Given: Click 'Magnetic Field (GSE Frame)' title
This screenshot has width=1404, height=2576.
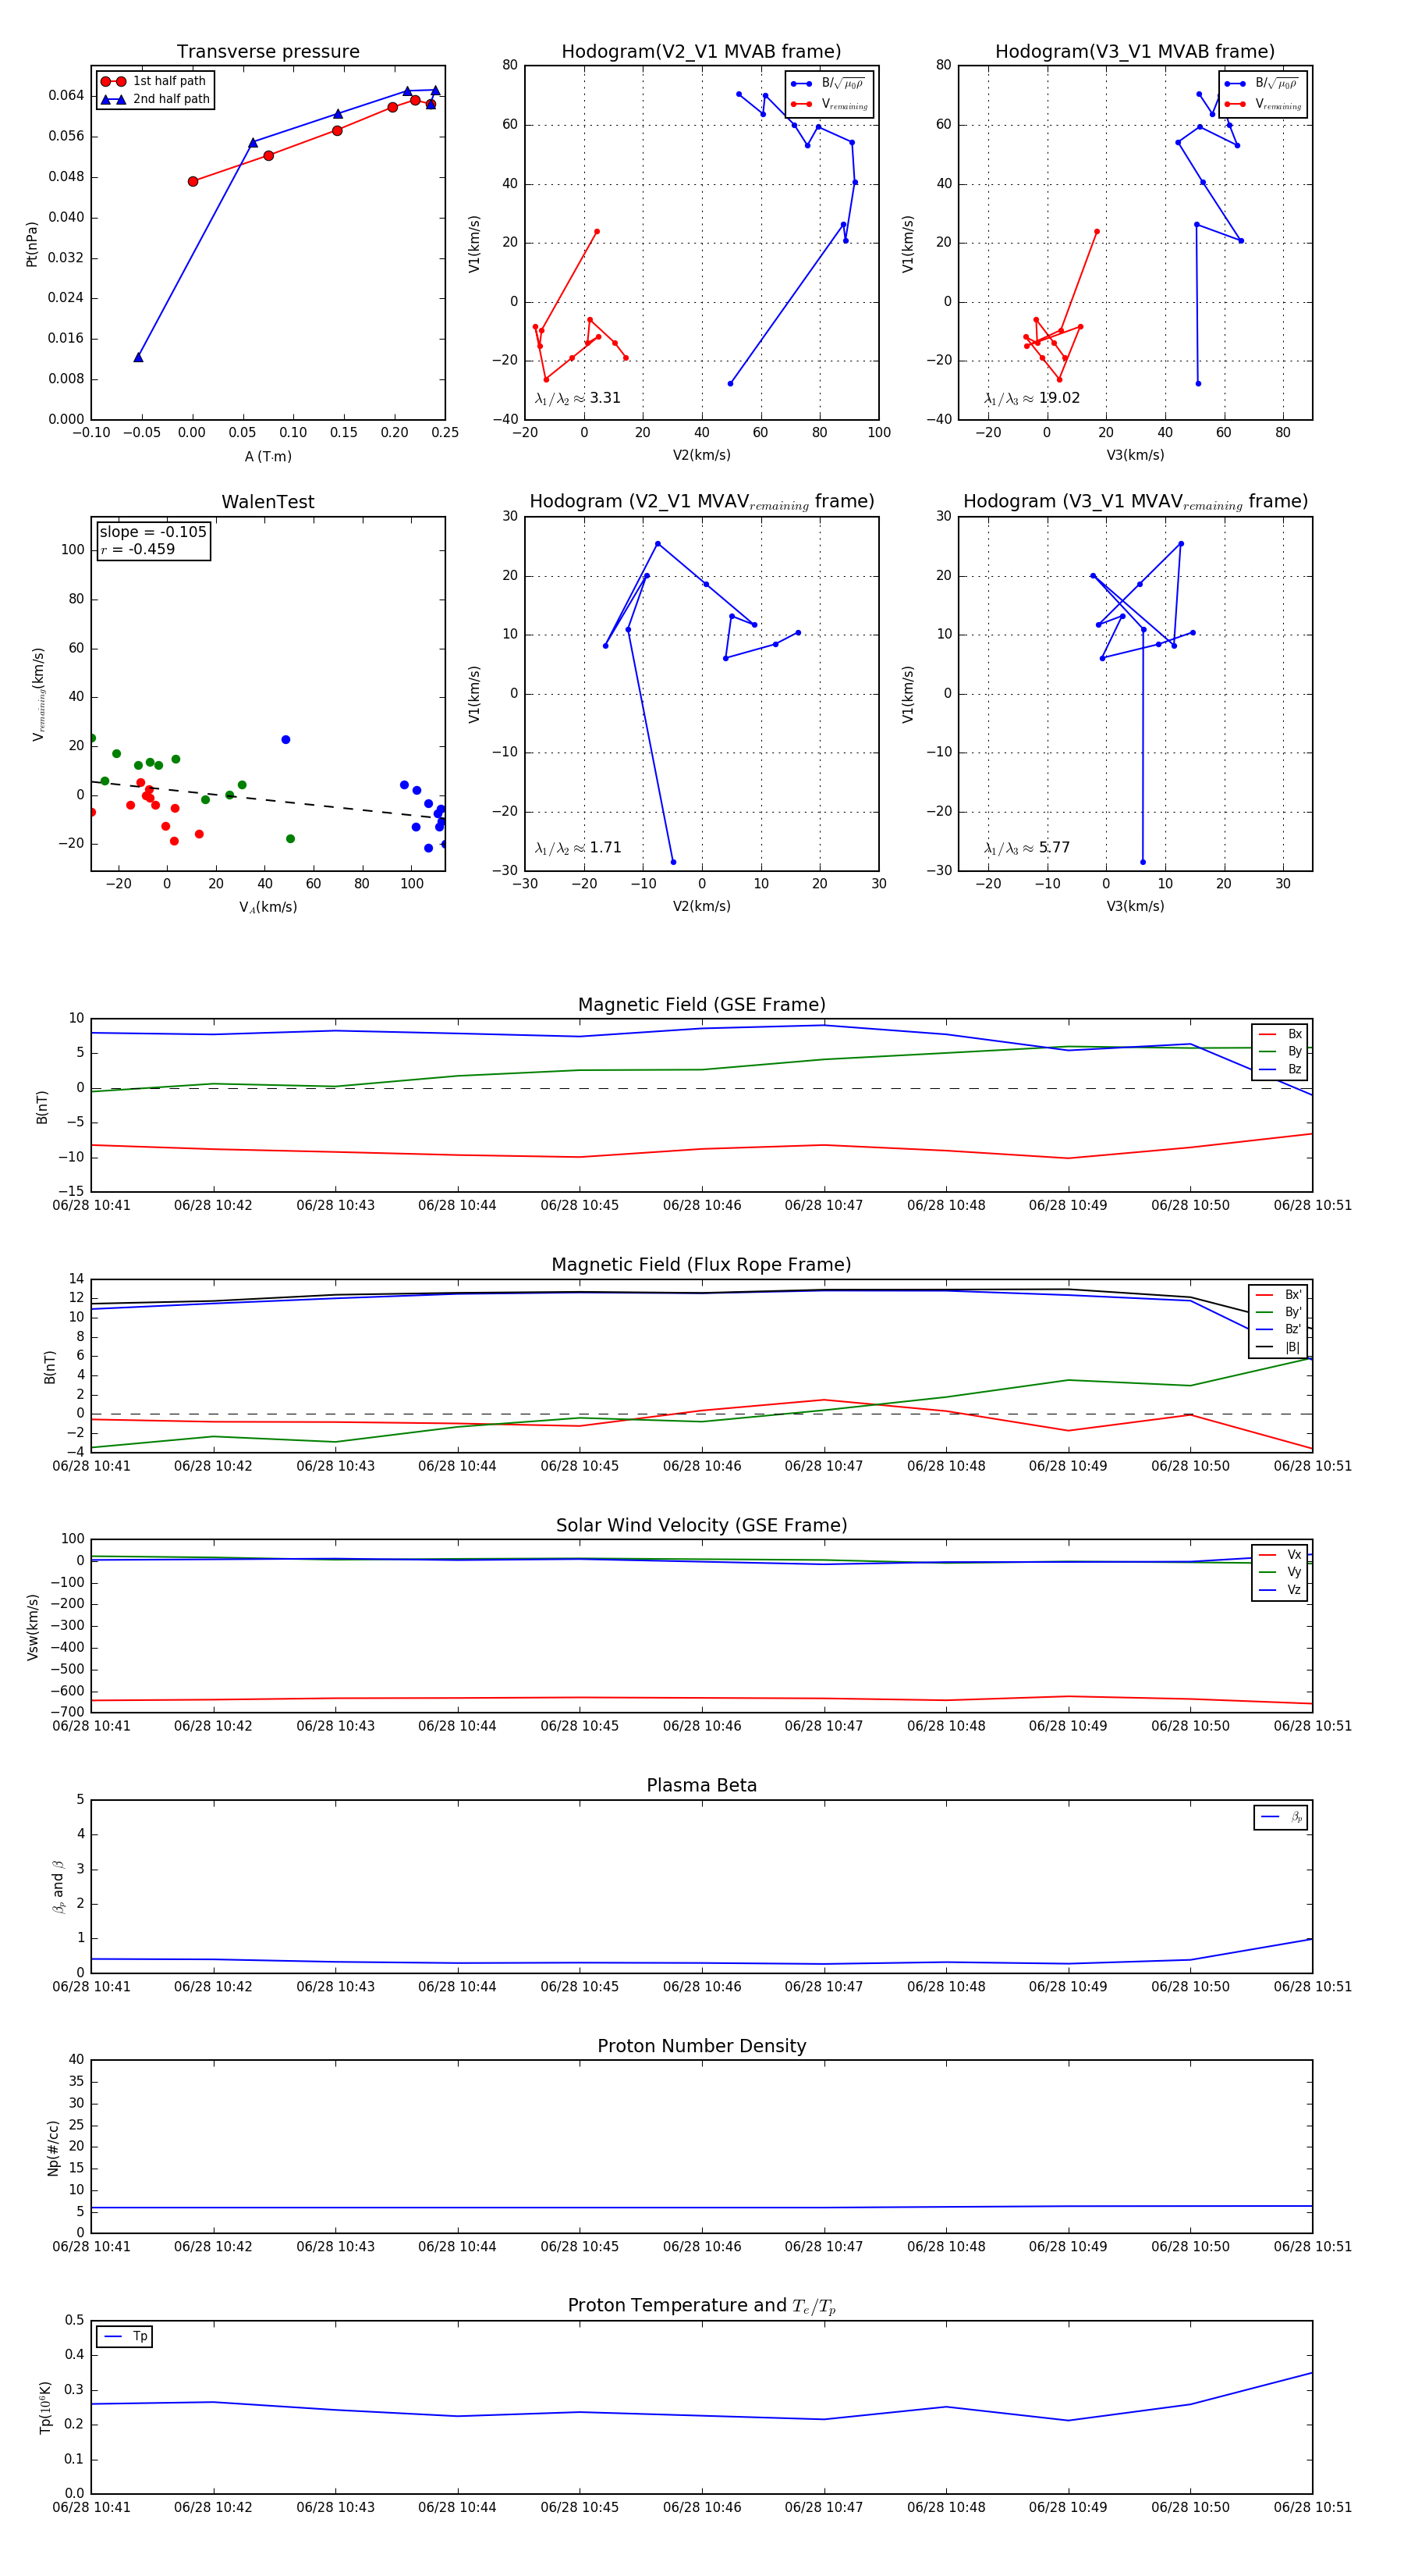Looking at the screenshot, I should [701, 1005].
